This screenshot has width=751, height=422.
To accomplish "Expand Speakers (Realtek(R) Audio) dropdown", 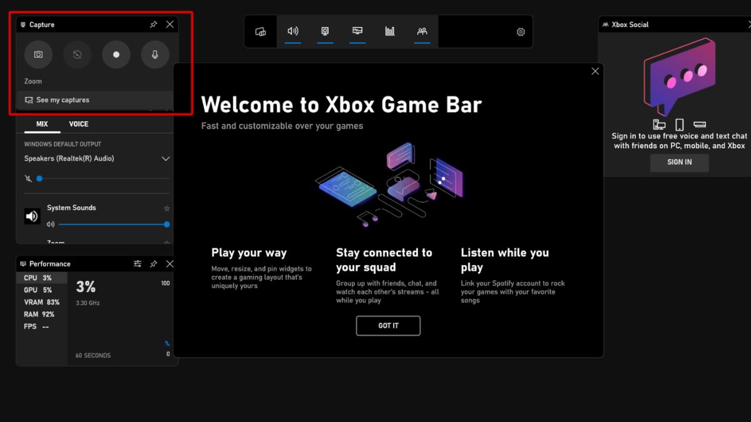I will coord(166,159).
